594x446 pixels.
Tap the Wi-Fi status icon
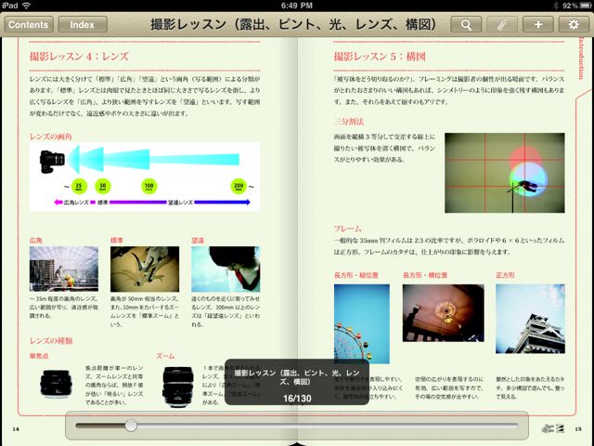pyautogui.click(x=26, y=6)
